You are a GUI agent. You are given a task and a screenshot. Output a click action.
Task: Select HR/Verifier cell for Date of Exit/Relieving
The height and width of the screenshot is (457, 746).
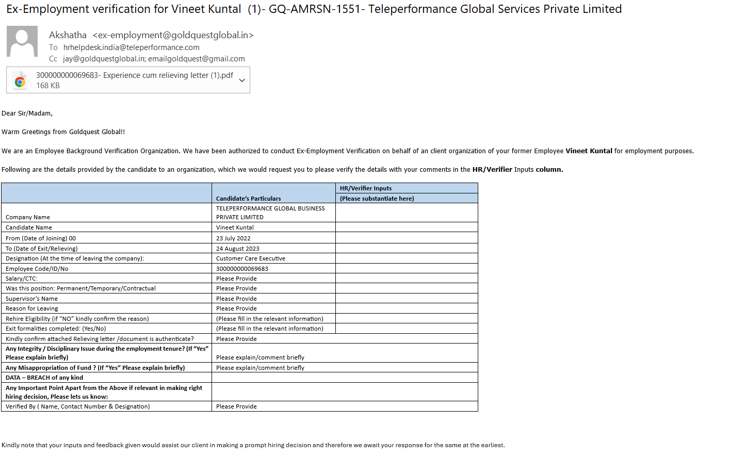(407, 249)
